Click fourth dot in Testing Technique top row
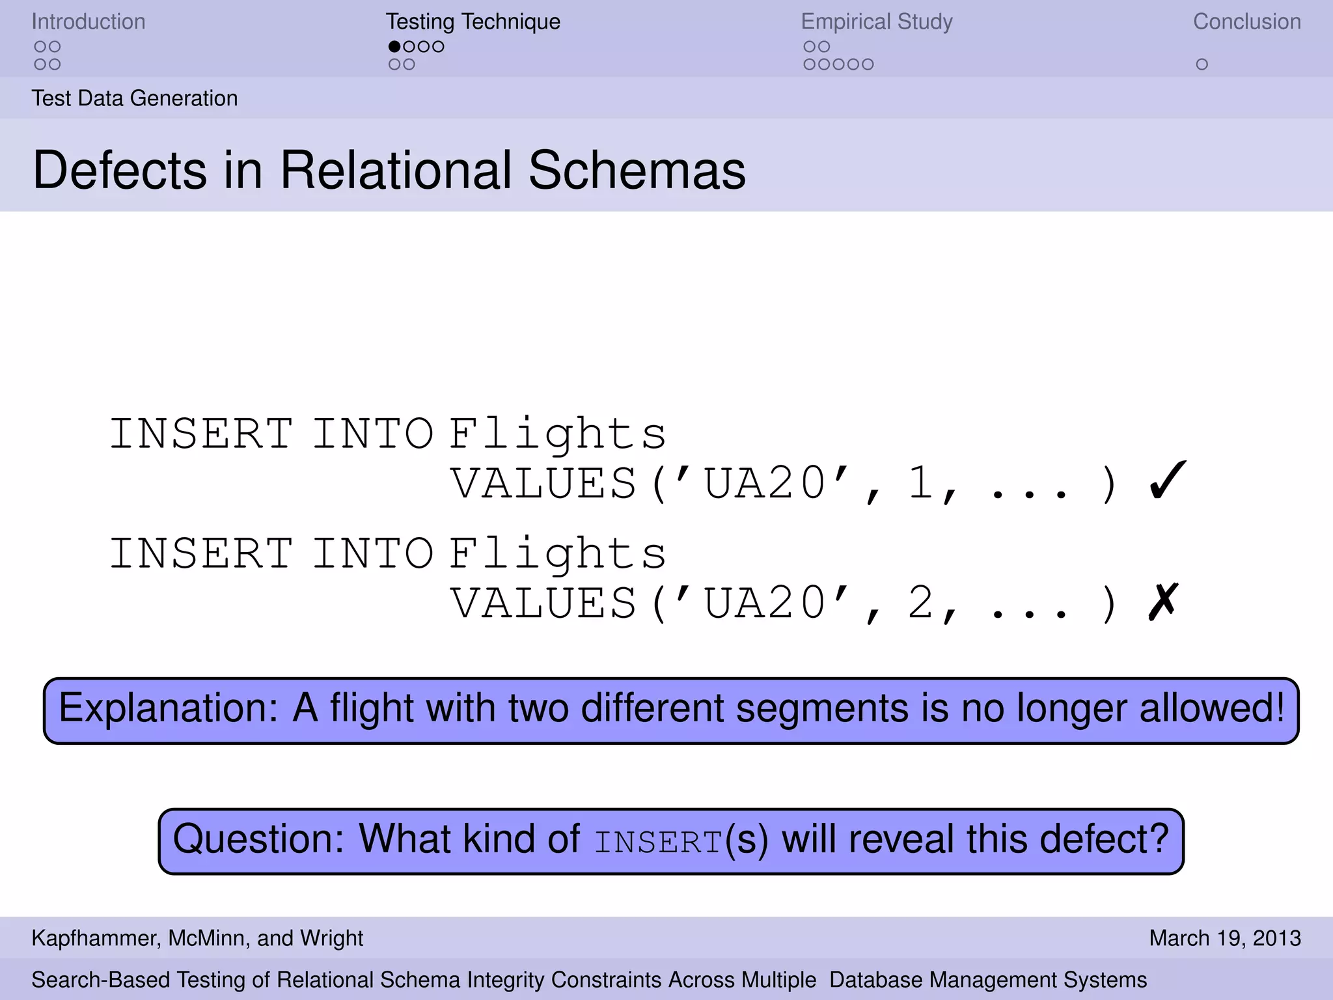The width and height of the screenshot is (1333, 1000). pyautogui.click(x=438, y=46)
